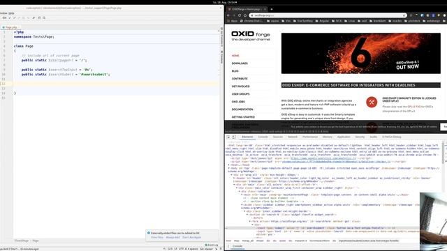Click the search magnifier in IDE toolbar

pyautogui.click(x=44, y=17)
